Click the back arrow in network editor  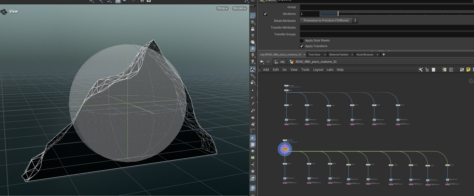(x=262, y=62)
